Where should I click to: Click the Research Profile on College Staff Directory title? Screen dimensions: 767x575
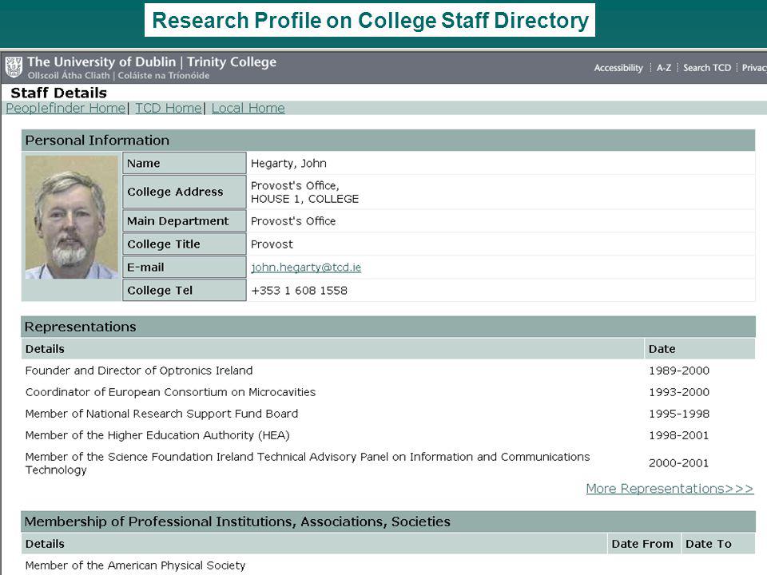pos(370,21)
